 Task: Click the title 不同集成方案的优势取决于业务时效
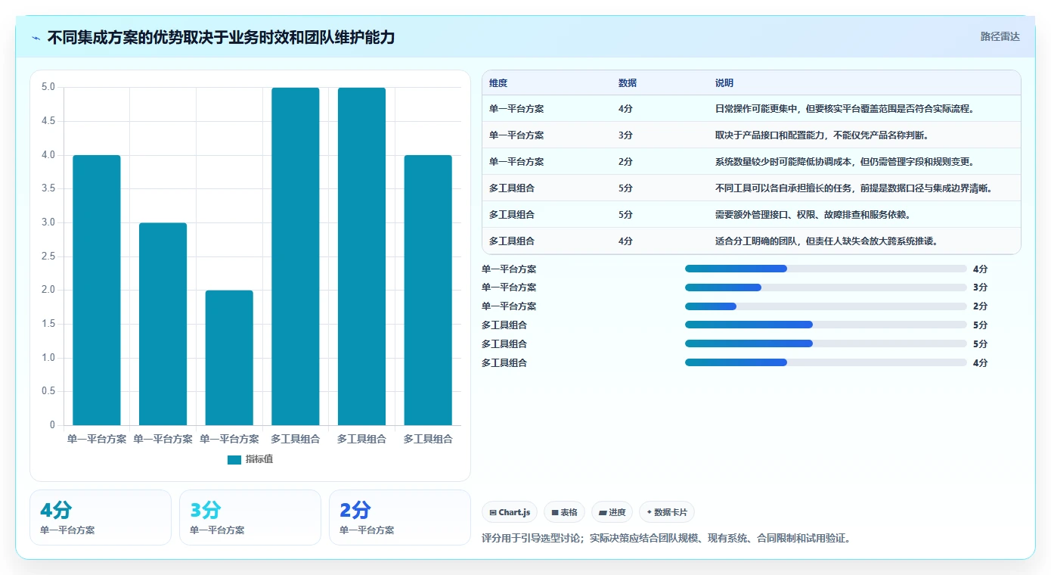pyautogui.click(x=221, y=37)
